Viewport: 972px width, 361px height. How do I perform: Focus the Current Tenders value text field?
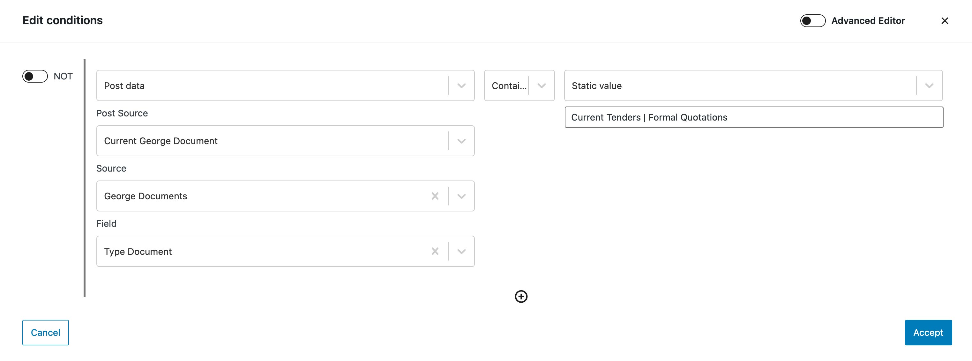click(754, 117)
